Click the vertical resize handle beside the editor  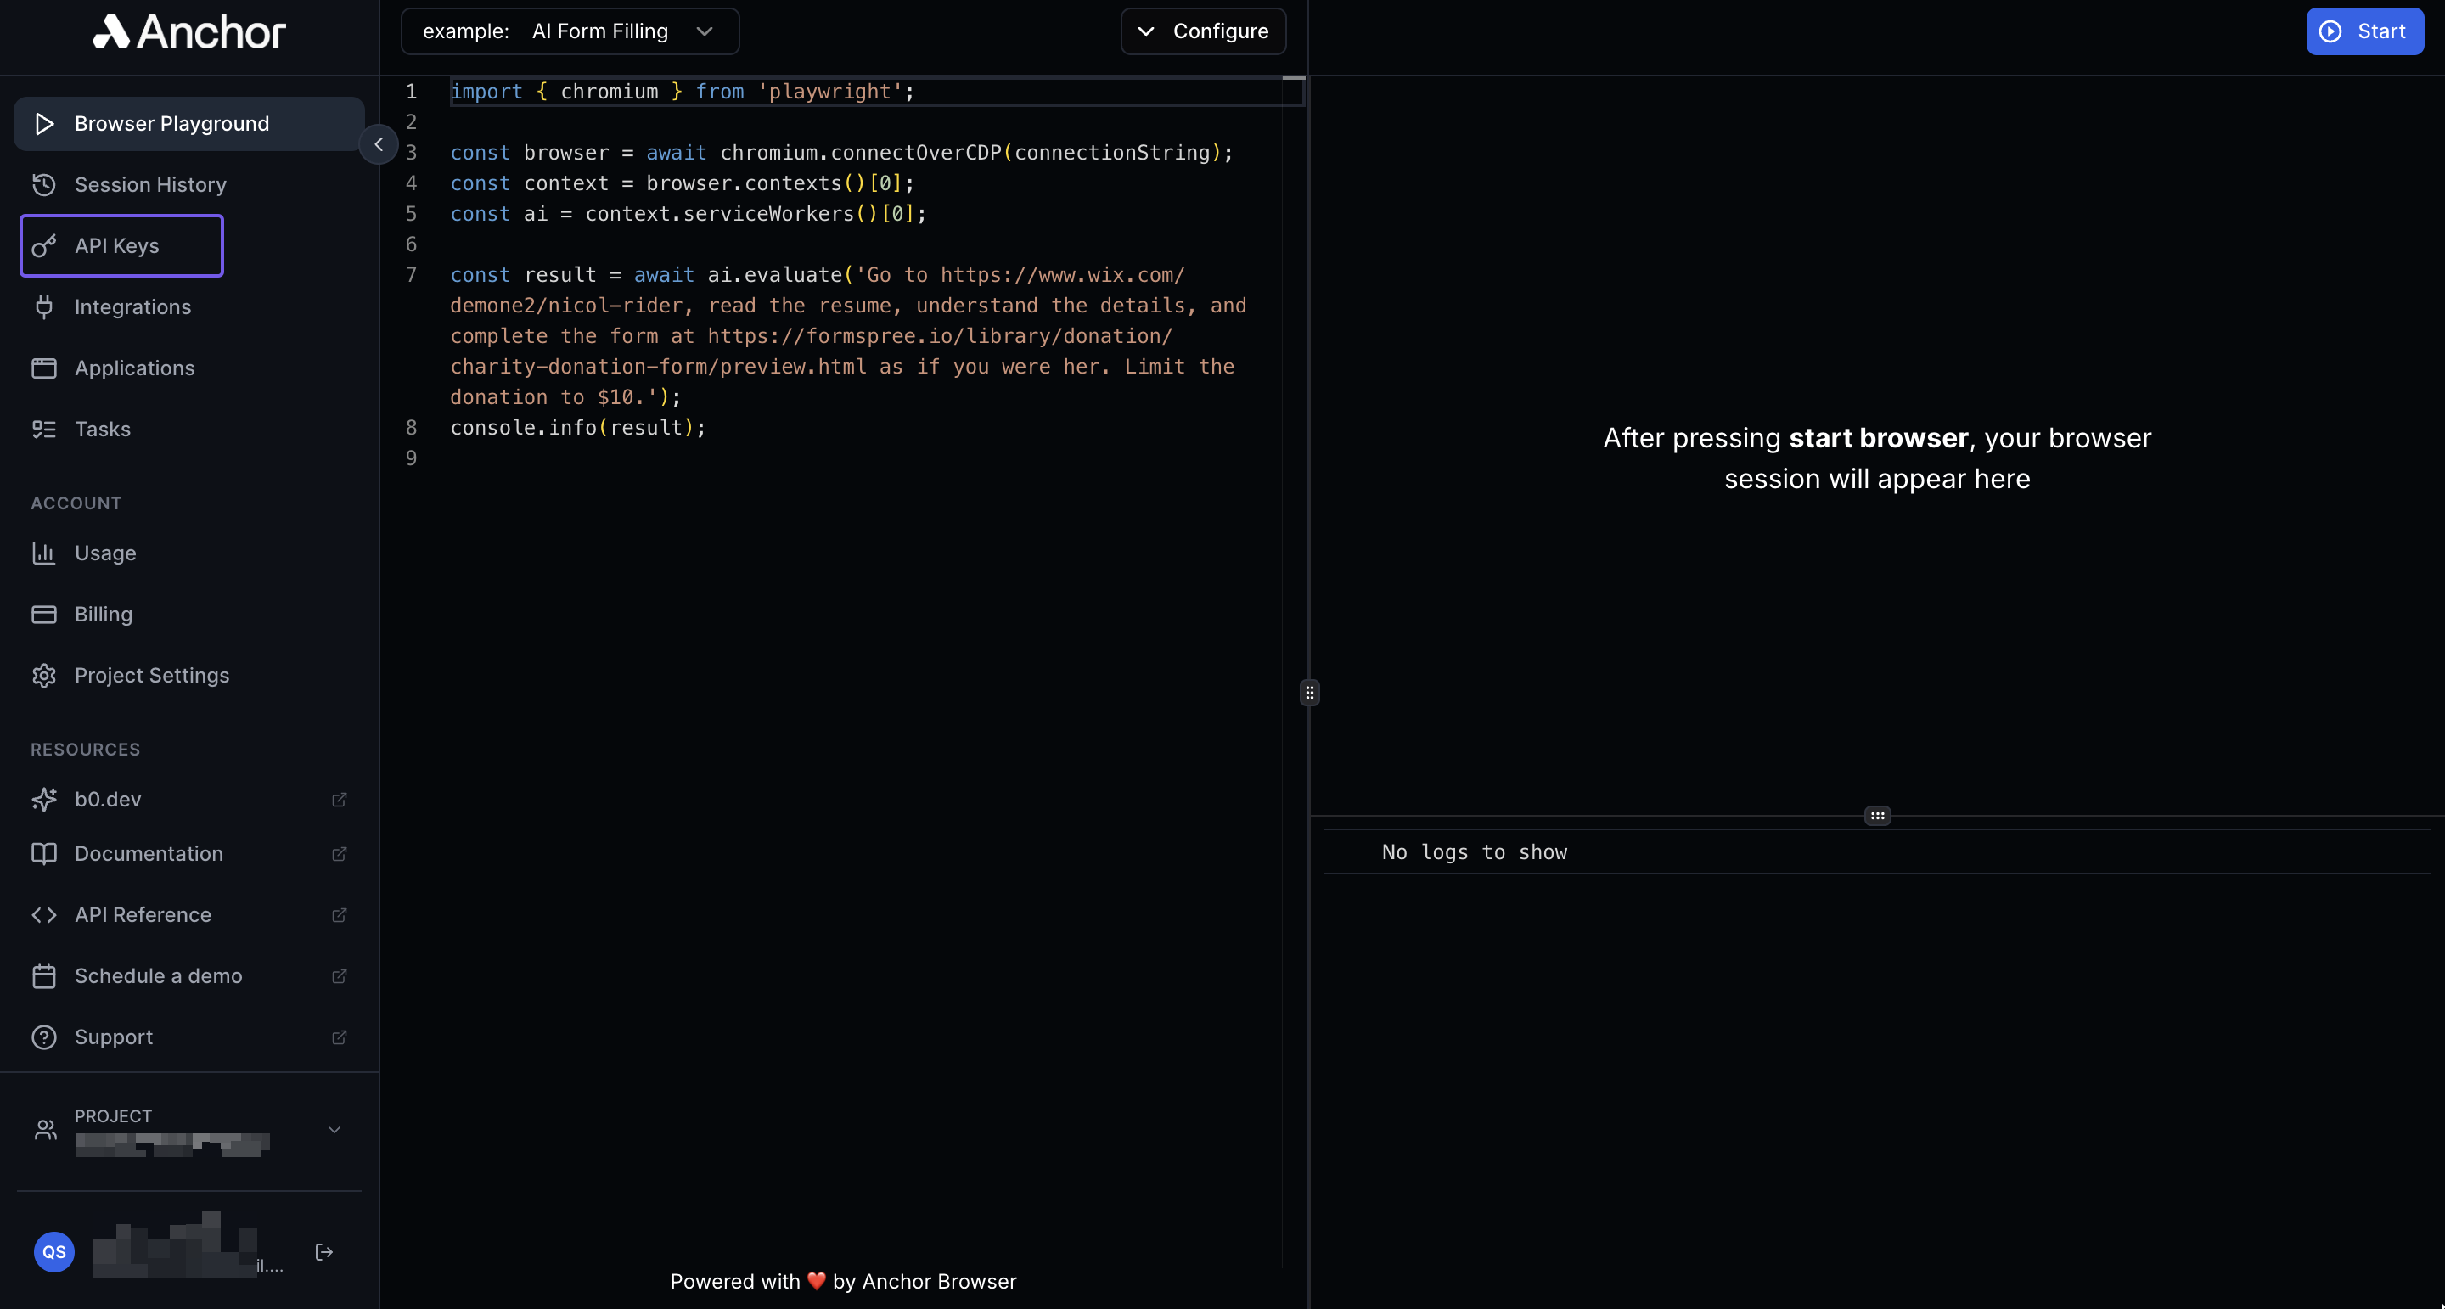1309,693
